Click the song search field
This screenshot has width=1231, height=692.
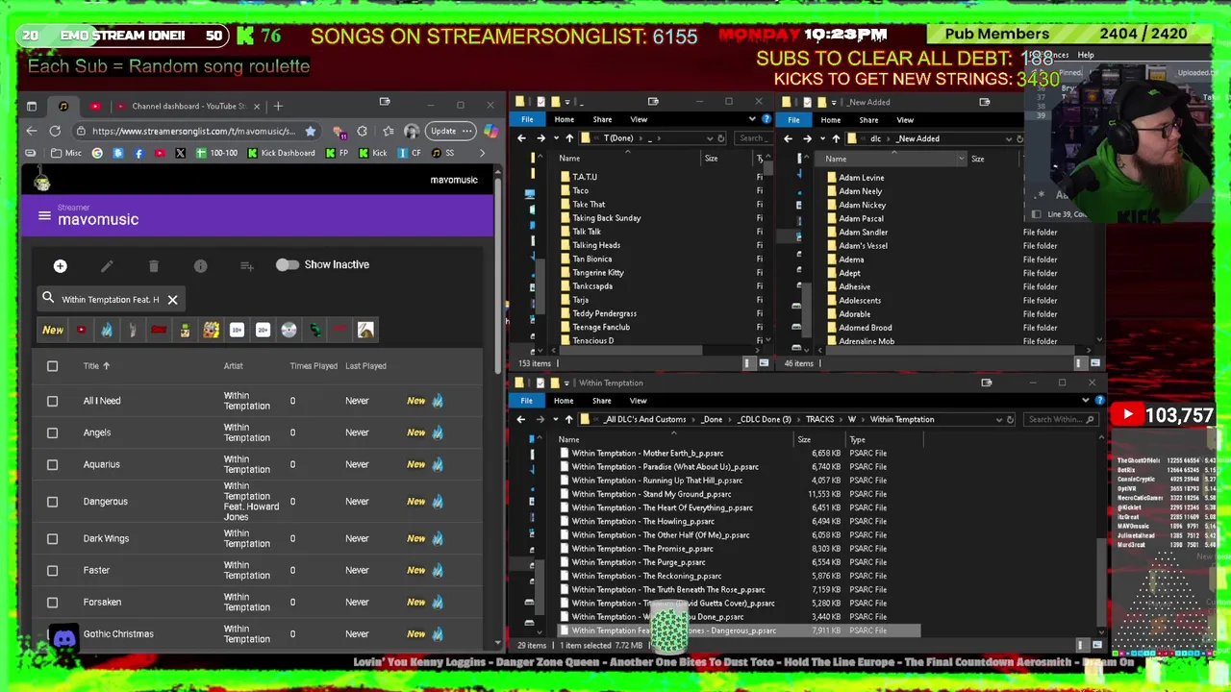(111, 300)
